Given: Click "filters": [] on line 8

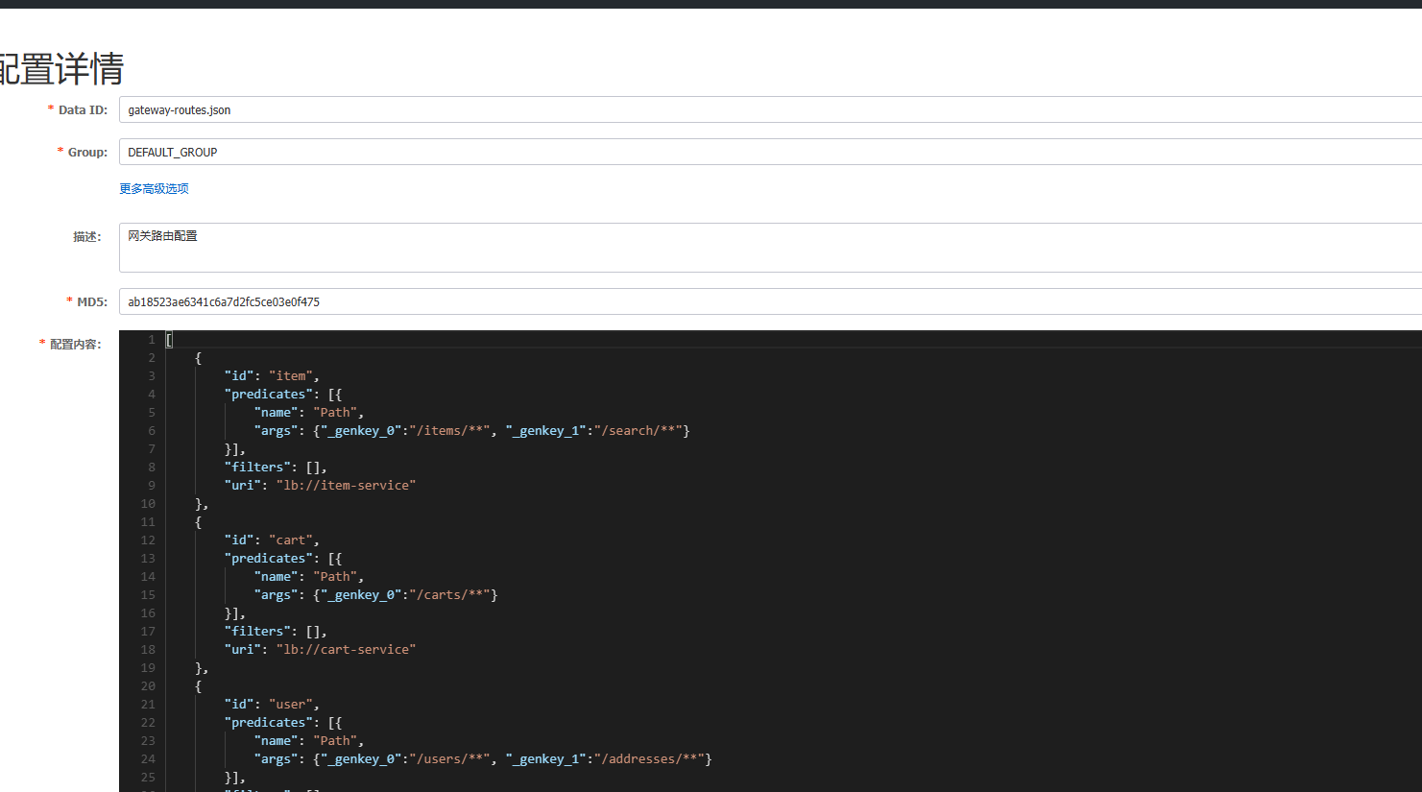Looking at the screenshot, I should (276, 468).
